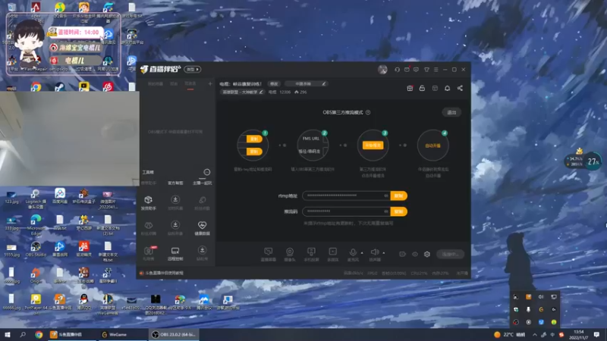607x341 pixels.
Task: Click the rtmp address input field
Action: coord(346,196)
